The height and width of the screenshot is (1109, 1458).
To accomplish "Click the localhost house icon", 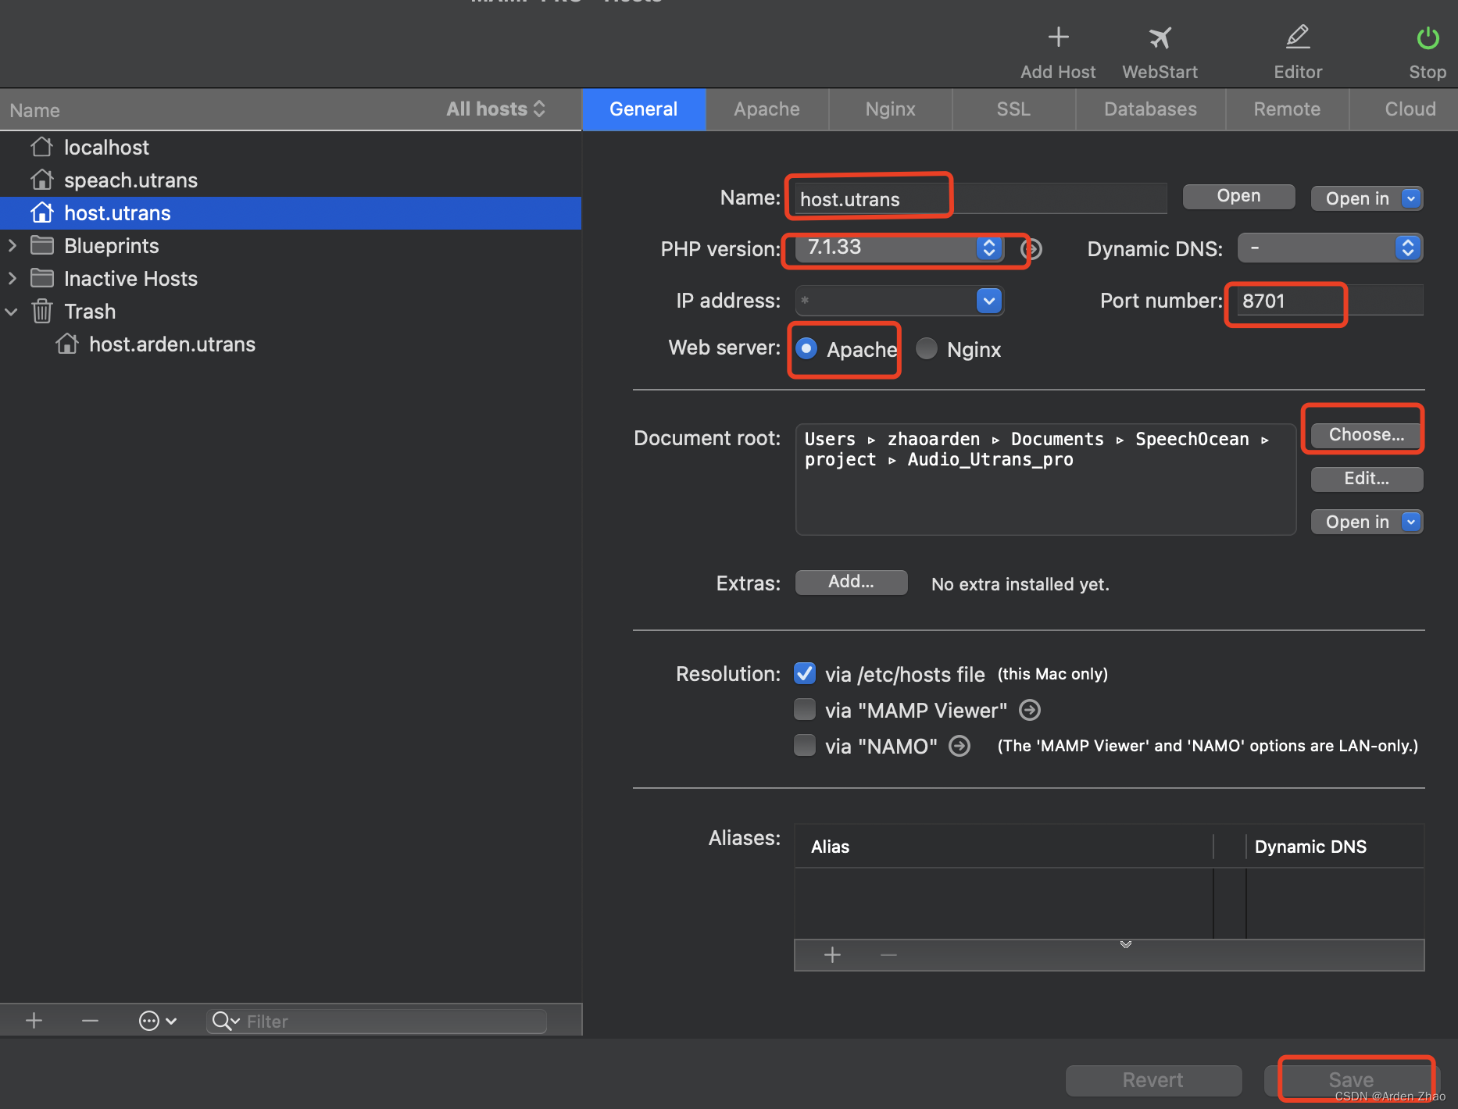I will pos(42,147).
